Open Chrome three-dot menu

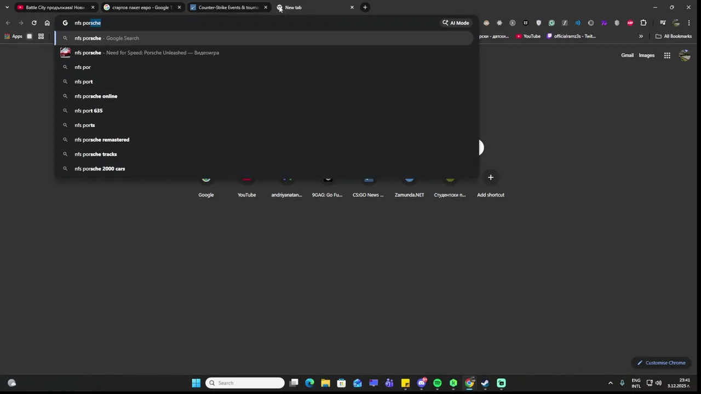tap(689, 23)
